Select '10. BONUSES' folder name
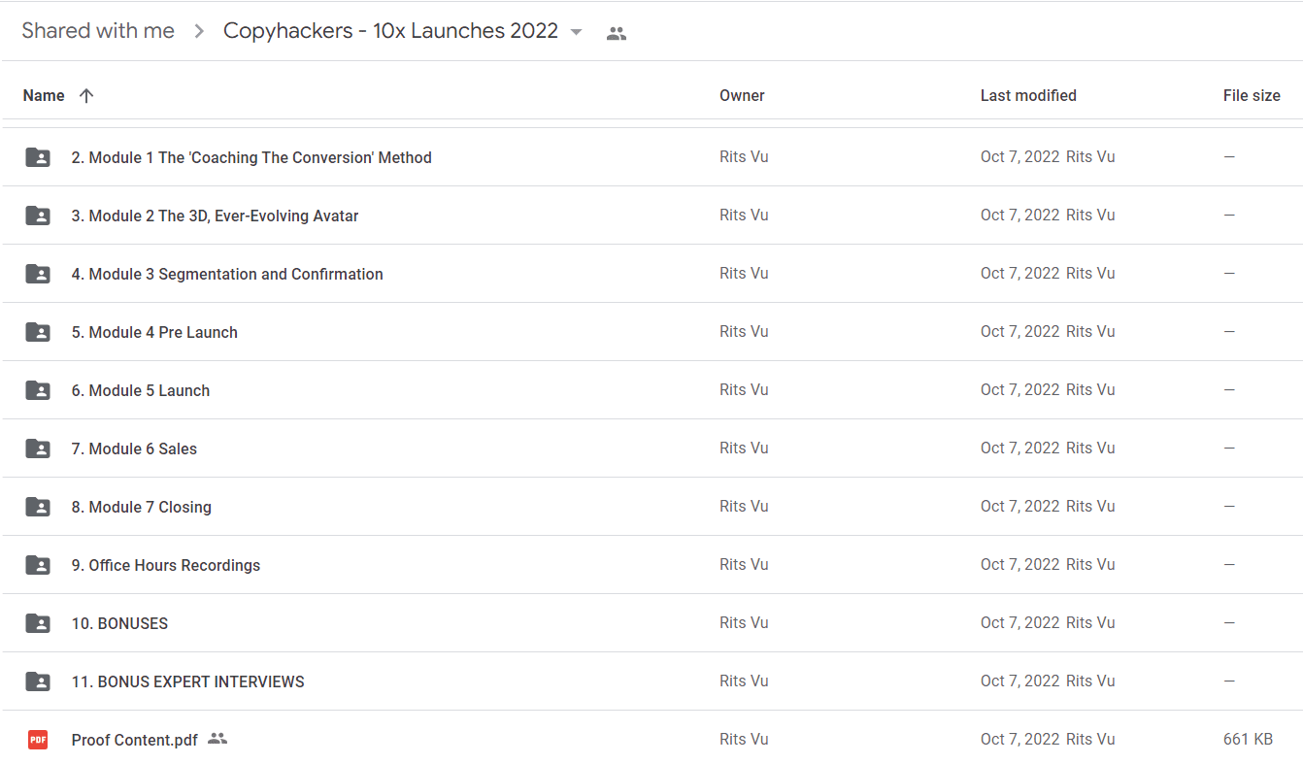Image resolution: width=1303 pixels, height=764 pixels. point(119,623)
